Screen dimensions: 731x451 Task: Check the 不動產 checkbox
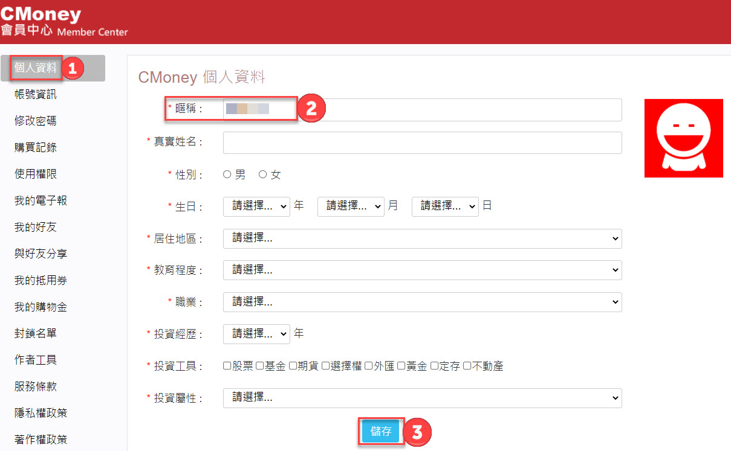(467, 366)
